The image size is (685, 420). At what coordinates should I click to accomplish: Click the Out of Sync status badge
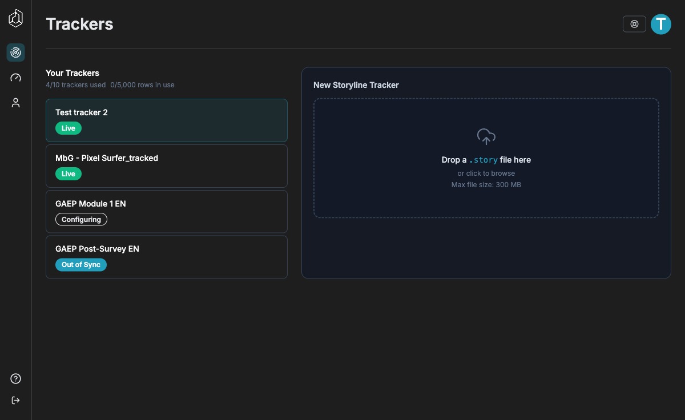click(x=81, y=265)
